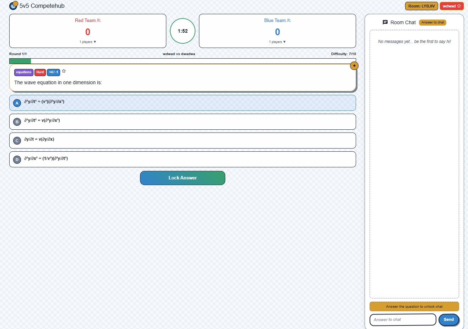Image resolution: width=468 pixels, height=329 pixels.
Task: Click the Blue Team players icon
Action: [x=290, y=20]
